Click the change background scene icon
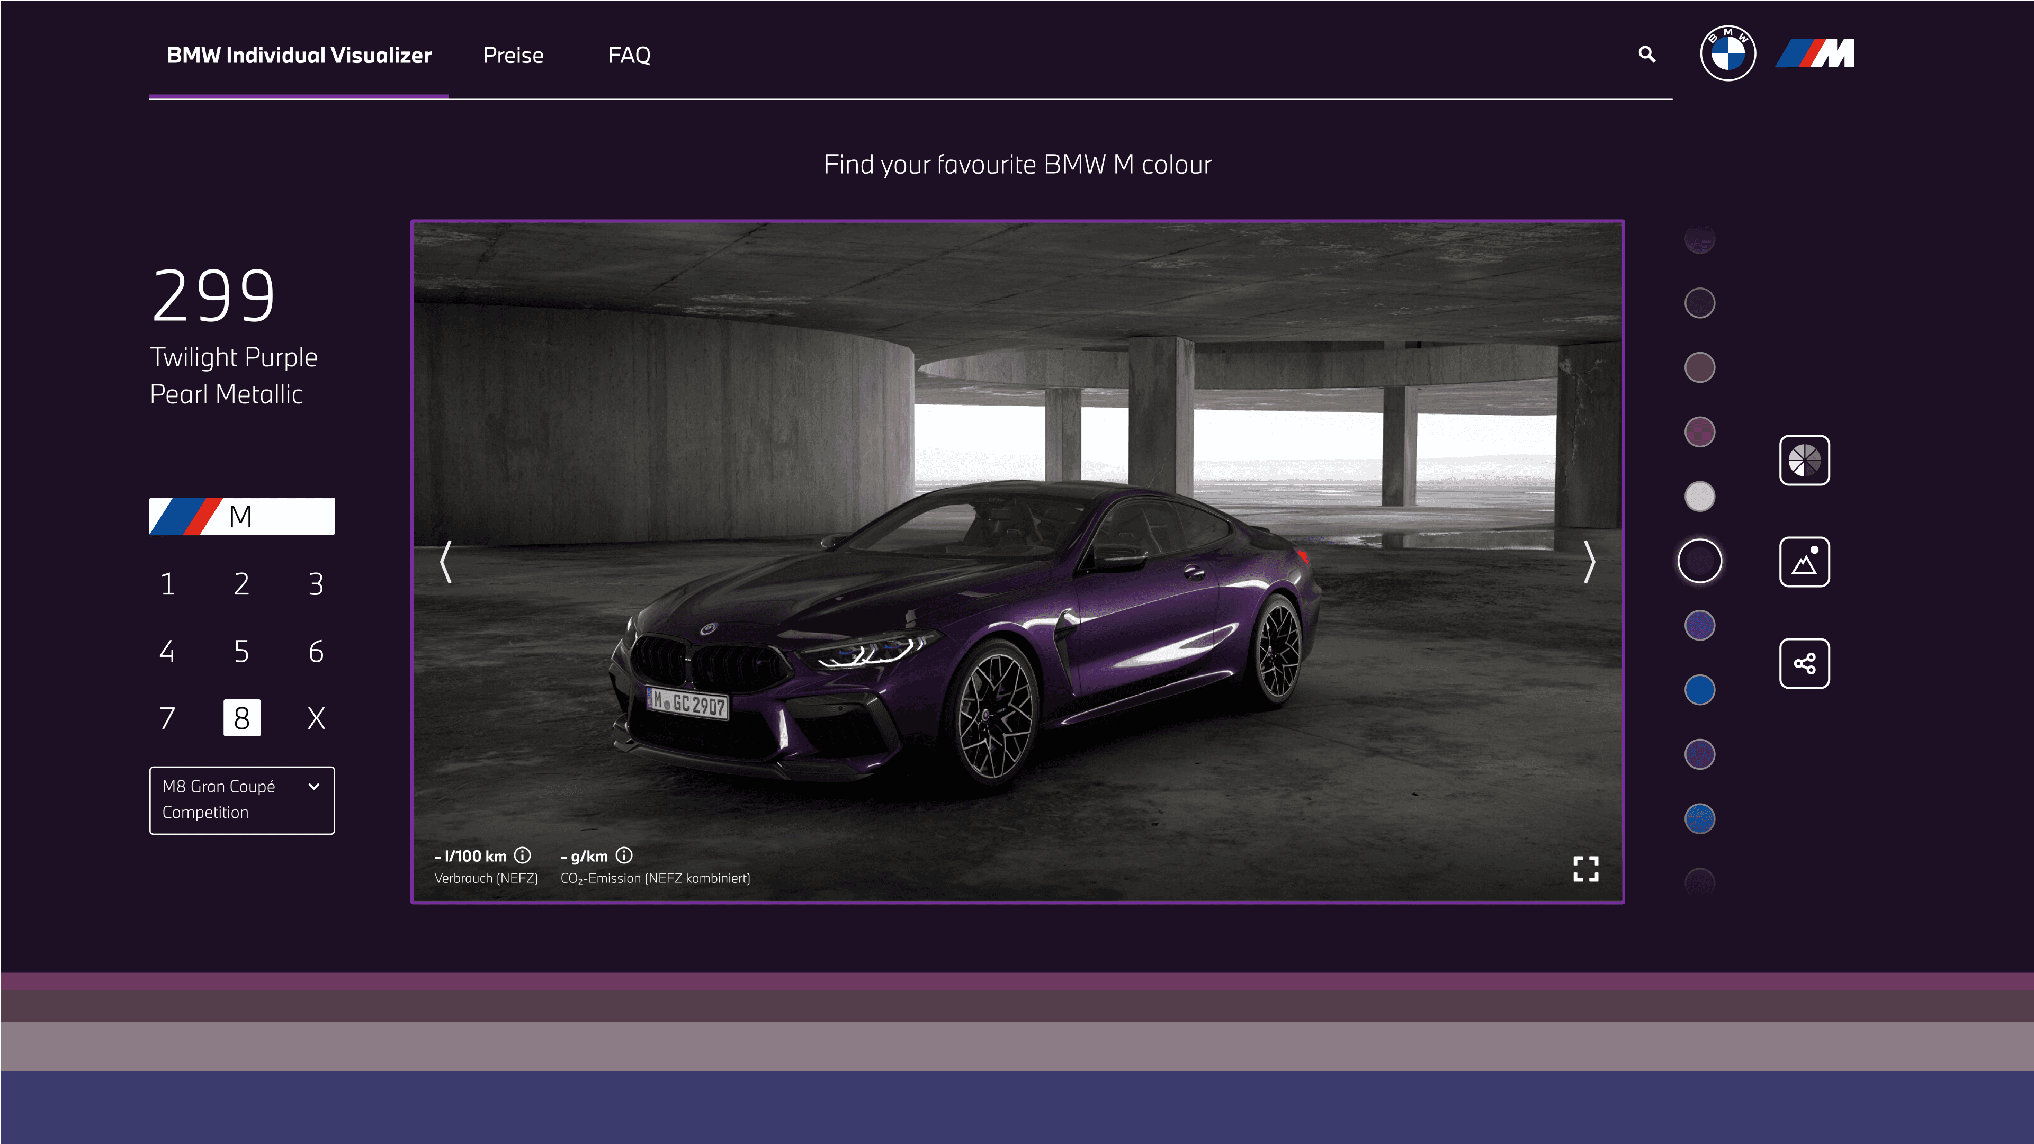This screenshot has height=1144, width=2034. (1804, 562)
